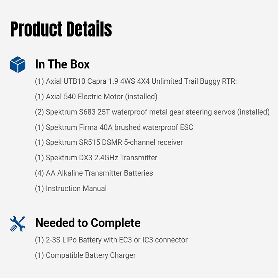Screen dimensions: 278x278
Task: Select the Instruction Manual entry
Action: pyautogui.click(x=71, y=188)
